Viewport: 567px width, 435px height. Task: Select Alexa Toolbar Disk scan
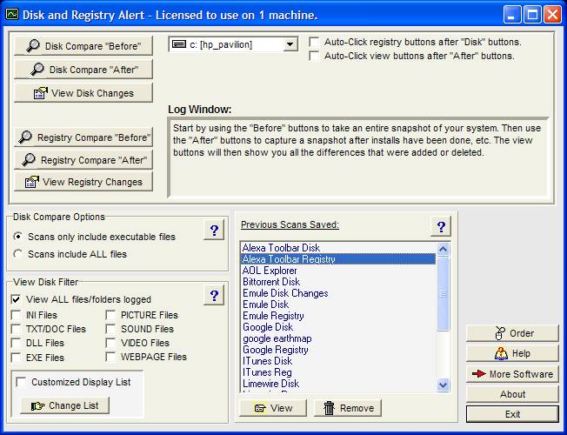pyautogui.click(x=338, y=248)
